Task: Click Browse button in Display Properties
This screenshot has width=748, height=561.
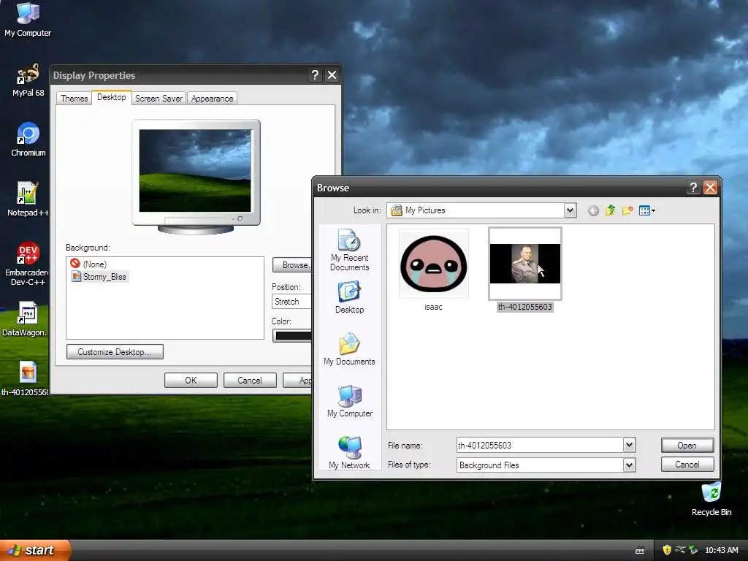Action: pos(292,264)
